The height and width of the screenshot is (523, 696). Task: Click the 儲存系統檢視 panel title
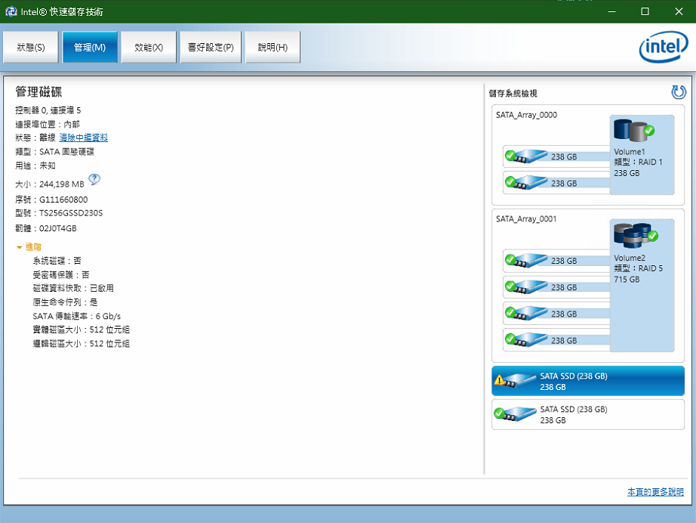[x=513, y=93]
